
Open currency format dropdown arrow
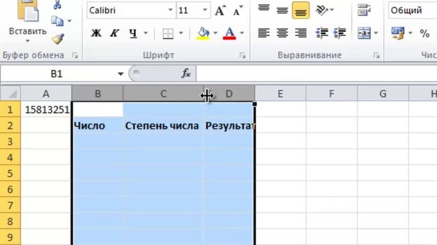410,33
